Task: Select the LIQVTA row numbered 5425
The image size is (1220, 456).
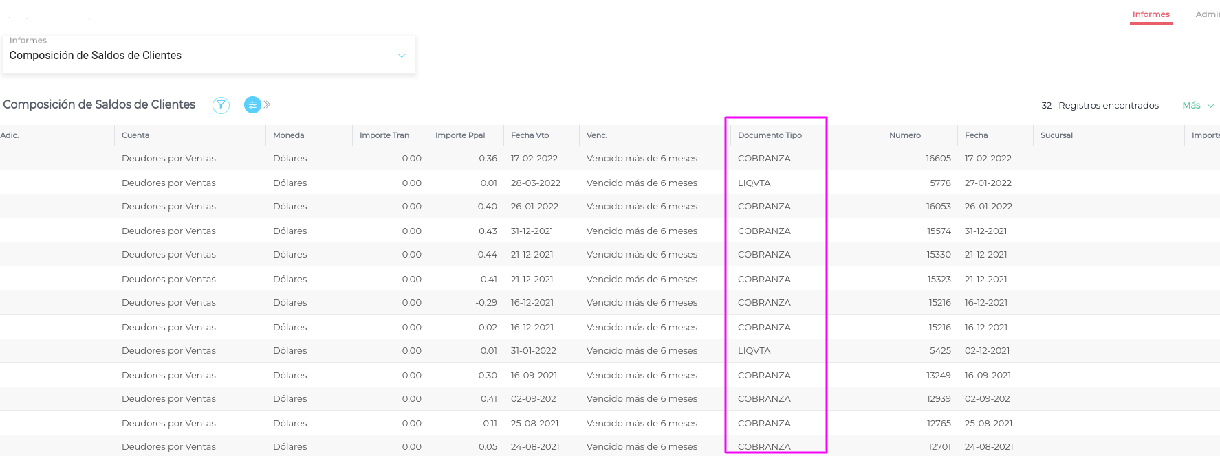Action: pos(939,351)
